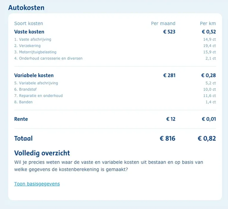
Task: Select the Variabele afschrijving cost item
Action: click(36, 83)
